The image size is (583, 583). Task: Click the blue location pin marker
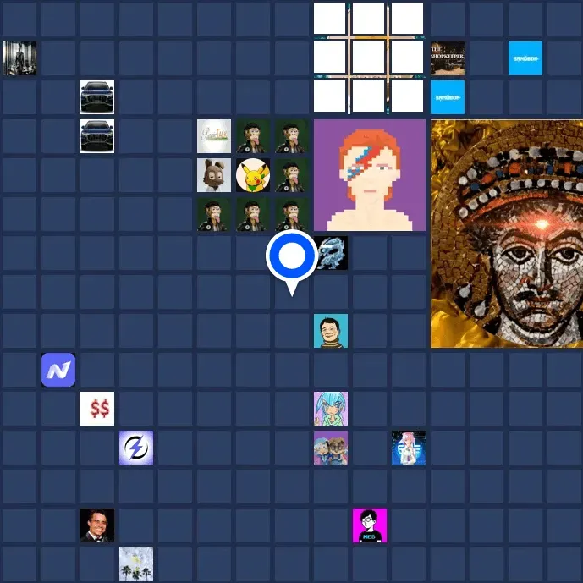tap(292, 256)
